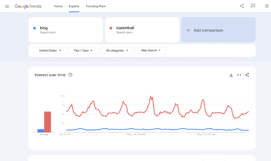Click the Google Trends logo

(28, 6)
